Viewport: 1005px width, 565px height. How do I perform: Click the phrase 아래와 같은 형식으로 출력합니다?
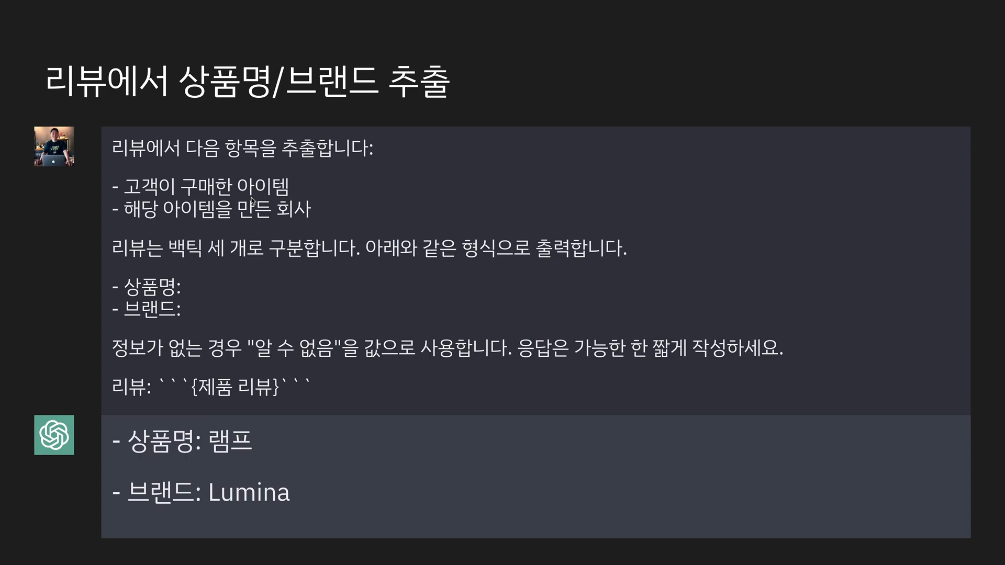(x=496, y=248)
